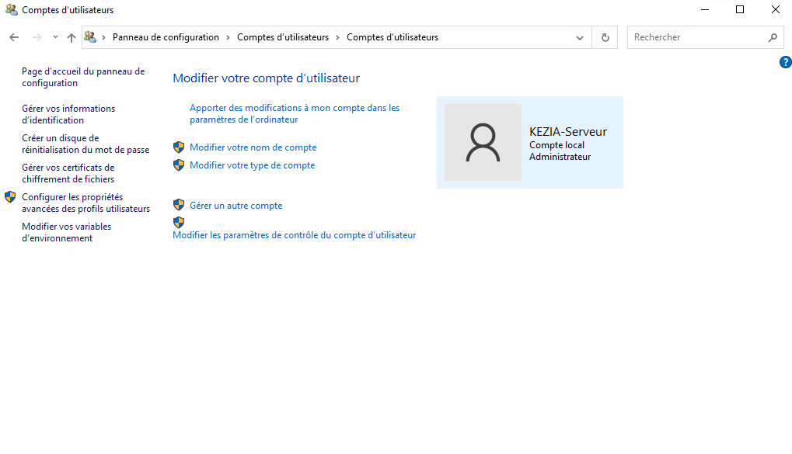
Task: Select first Comptes d'utilisateurs breadcrumb
Action: point(283,37)
